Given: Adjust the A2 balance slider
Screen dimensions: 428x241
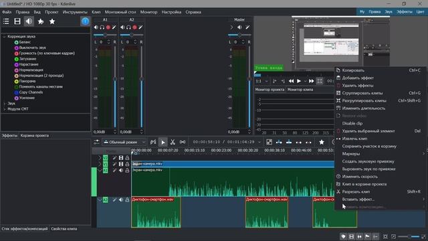Looking at the screenshot, I should click(x=131, y=35).
